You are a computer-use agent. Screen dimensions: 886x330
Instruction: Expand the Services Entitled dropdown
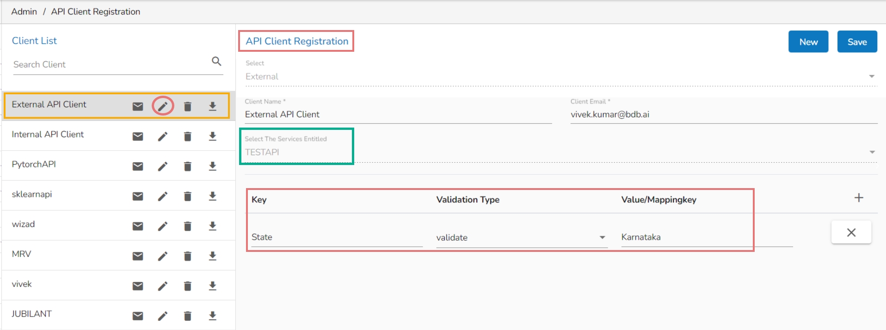click(x=872, y=152)
